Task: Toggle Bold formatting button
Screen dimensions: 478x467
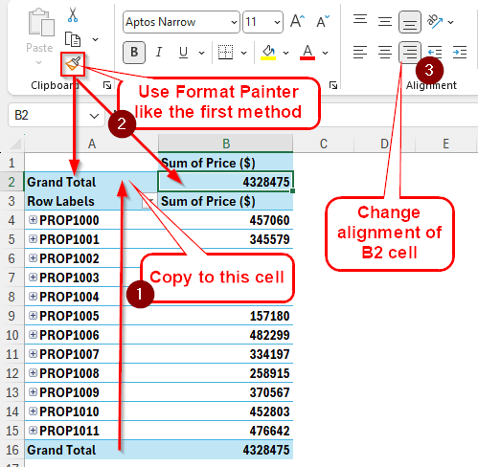Action: point(134,52)
